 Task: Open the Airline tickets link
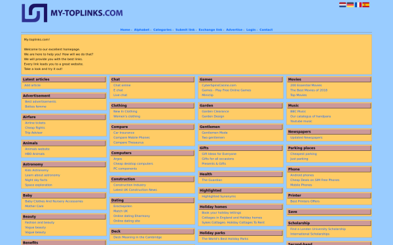[x=35, y=123]
